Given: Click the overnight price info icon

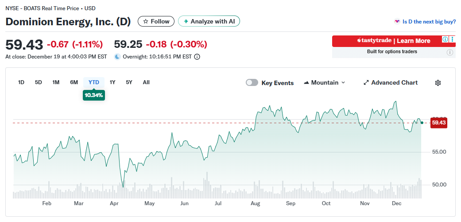Looking at the screenshot, I should (197, 57).
